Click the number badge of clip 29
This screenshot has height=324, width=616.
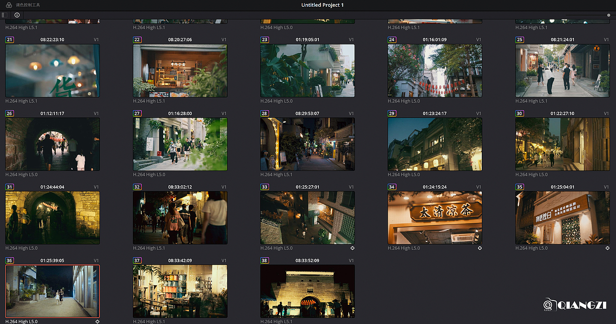coord(392,113)
